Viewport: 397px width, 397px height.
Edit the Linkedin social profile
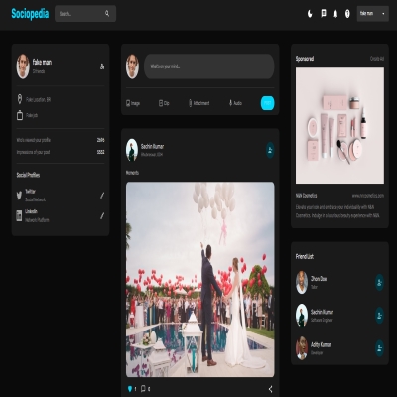tap(102, 216)
